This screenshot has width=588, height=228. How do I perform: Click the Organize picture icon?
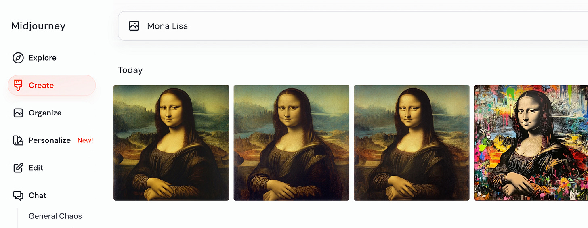click(x=18, y=113)
